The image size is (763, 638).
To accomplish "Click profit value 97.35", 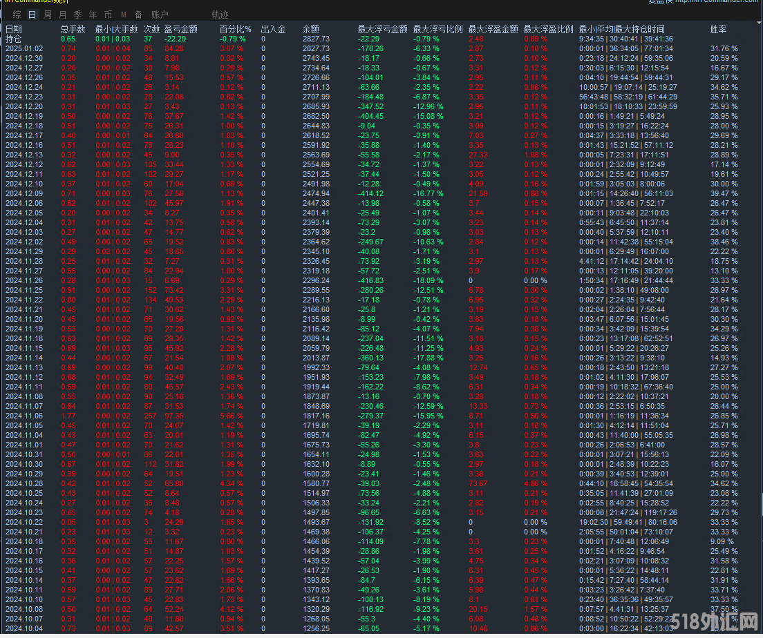I will point(173,416).
